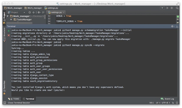Select the Terminal tool window tab
Image resolution: width=182 pixels, height=108 pixels.
29,99
